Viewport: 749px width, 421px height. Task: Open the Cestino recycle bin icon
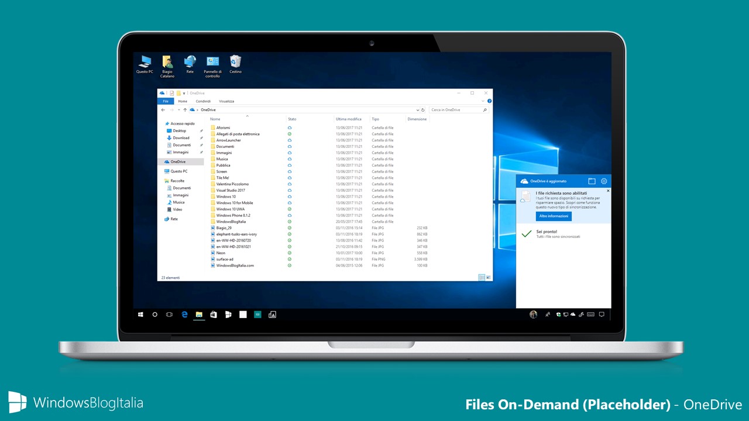coord(235,64)
